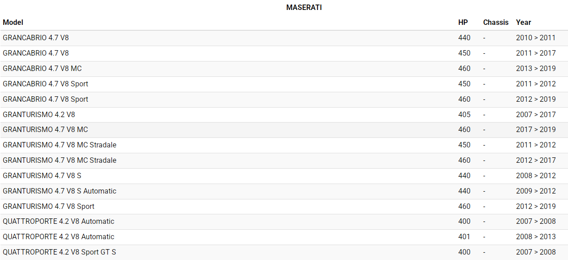Screen dimensions: 568x260
Task: Select GRANTURISMO 4.2 V8 model
Action: pyautogui.click(x=39, y=114)
